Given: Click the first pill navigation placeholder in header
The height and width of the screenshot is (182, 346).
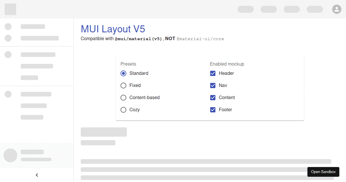Looking at the screenshot, I should point(245,9).
